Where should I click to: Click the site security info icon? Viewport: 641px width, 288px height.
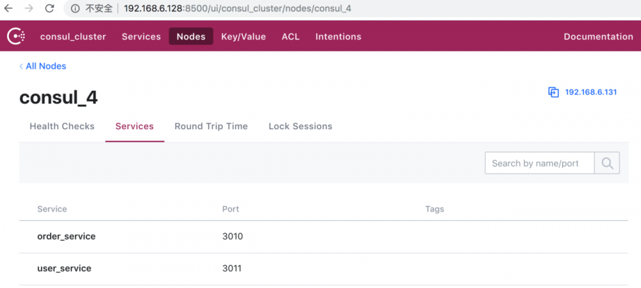click(x=75, y=9)
